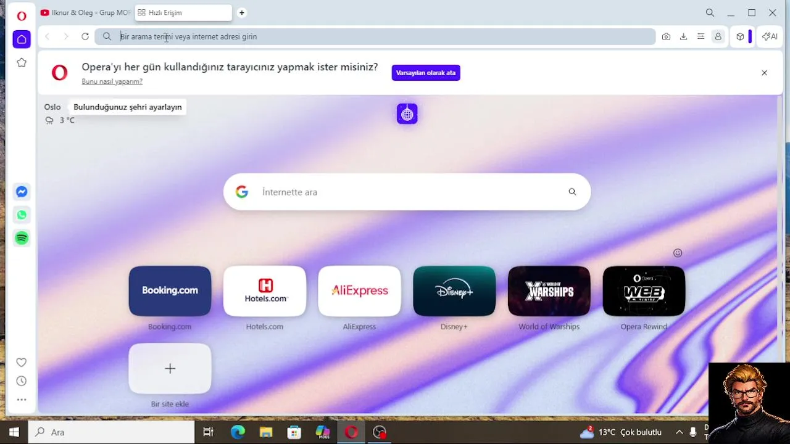Take a snapshot with camera icon
The height and width of the screenshot is (444, 790).
coord(666,36)
